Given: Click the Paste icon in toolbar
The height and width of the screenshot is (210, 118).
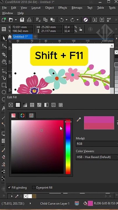Looking at the screenshot, I should coord(52,20).
